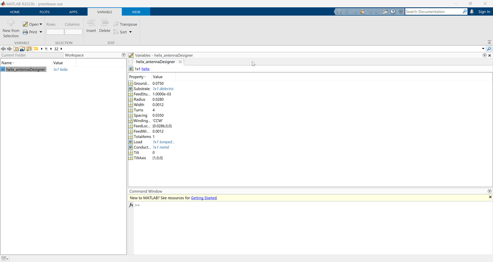Switch to the PLOTS ribbon tab
Image resolution: width=493 pixels, height=262 pixels.
pos(44,12)
